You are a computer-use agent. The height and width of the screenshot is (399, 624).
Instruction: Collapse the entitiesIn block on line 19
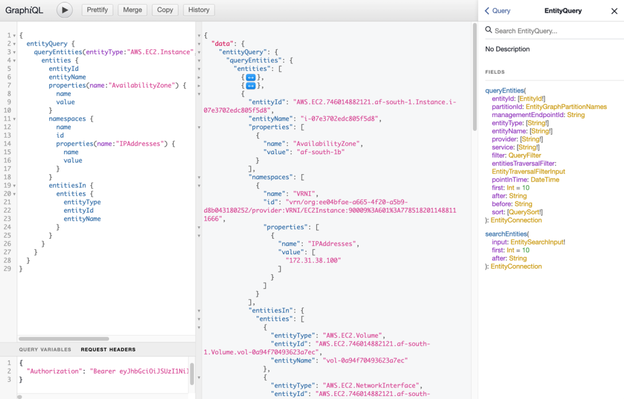coord(14,185)
